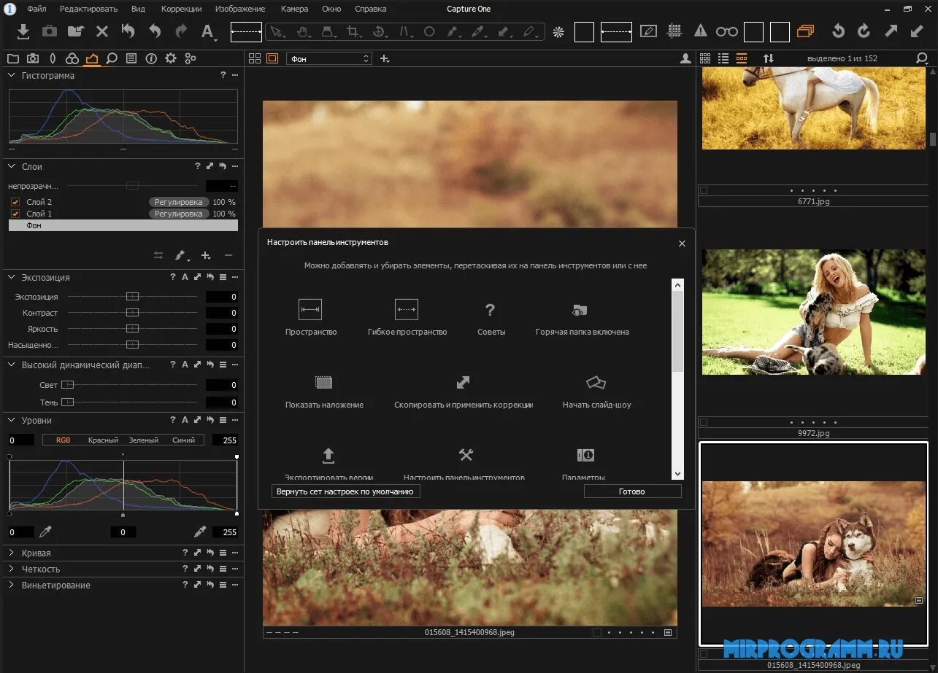938x673 pixels.
Task: Click the Redo arrow in the toolbar
Action: point(180,31)
